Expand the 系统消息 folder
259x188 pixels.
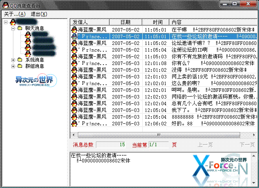(13, 60)
